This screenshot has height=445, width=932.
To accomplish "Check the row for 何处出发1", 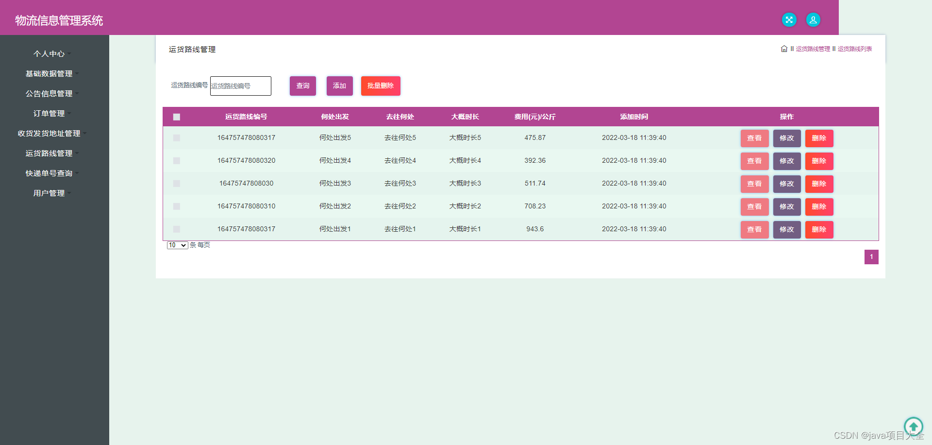I will tap(177, 229).
